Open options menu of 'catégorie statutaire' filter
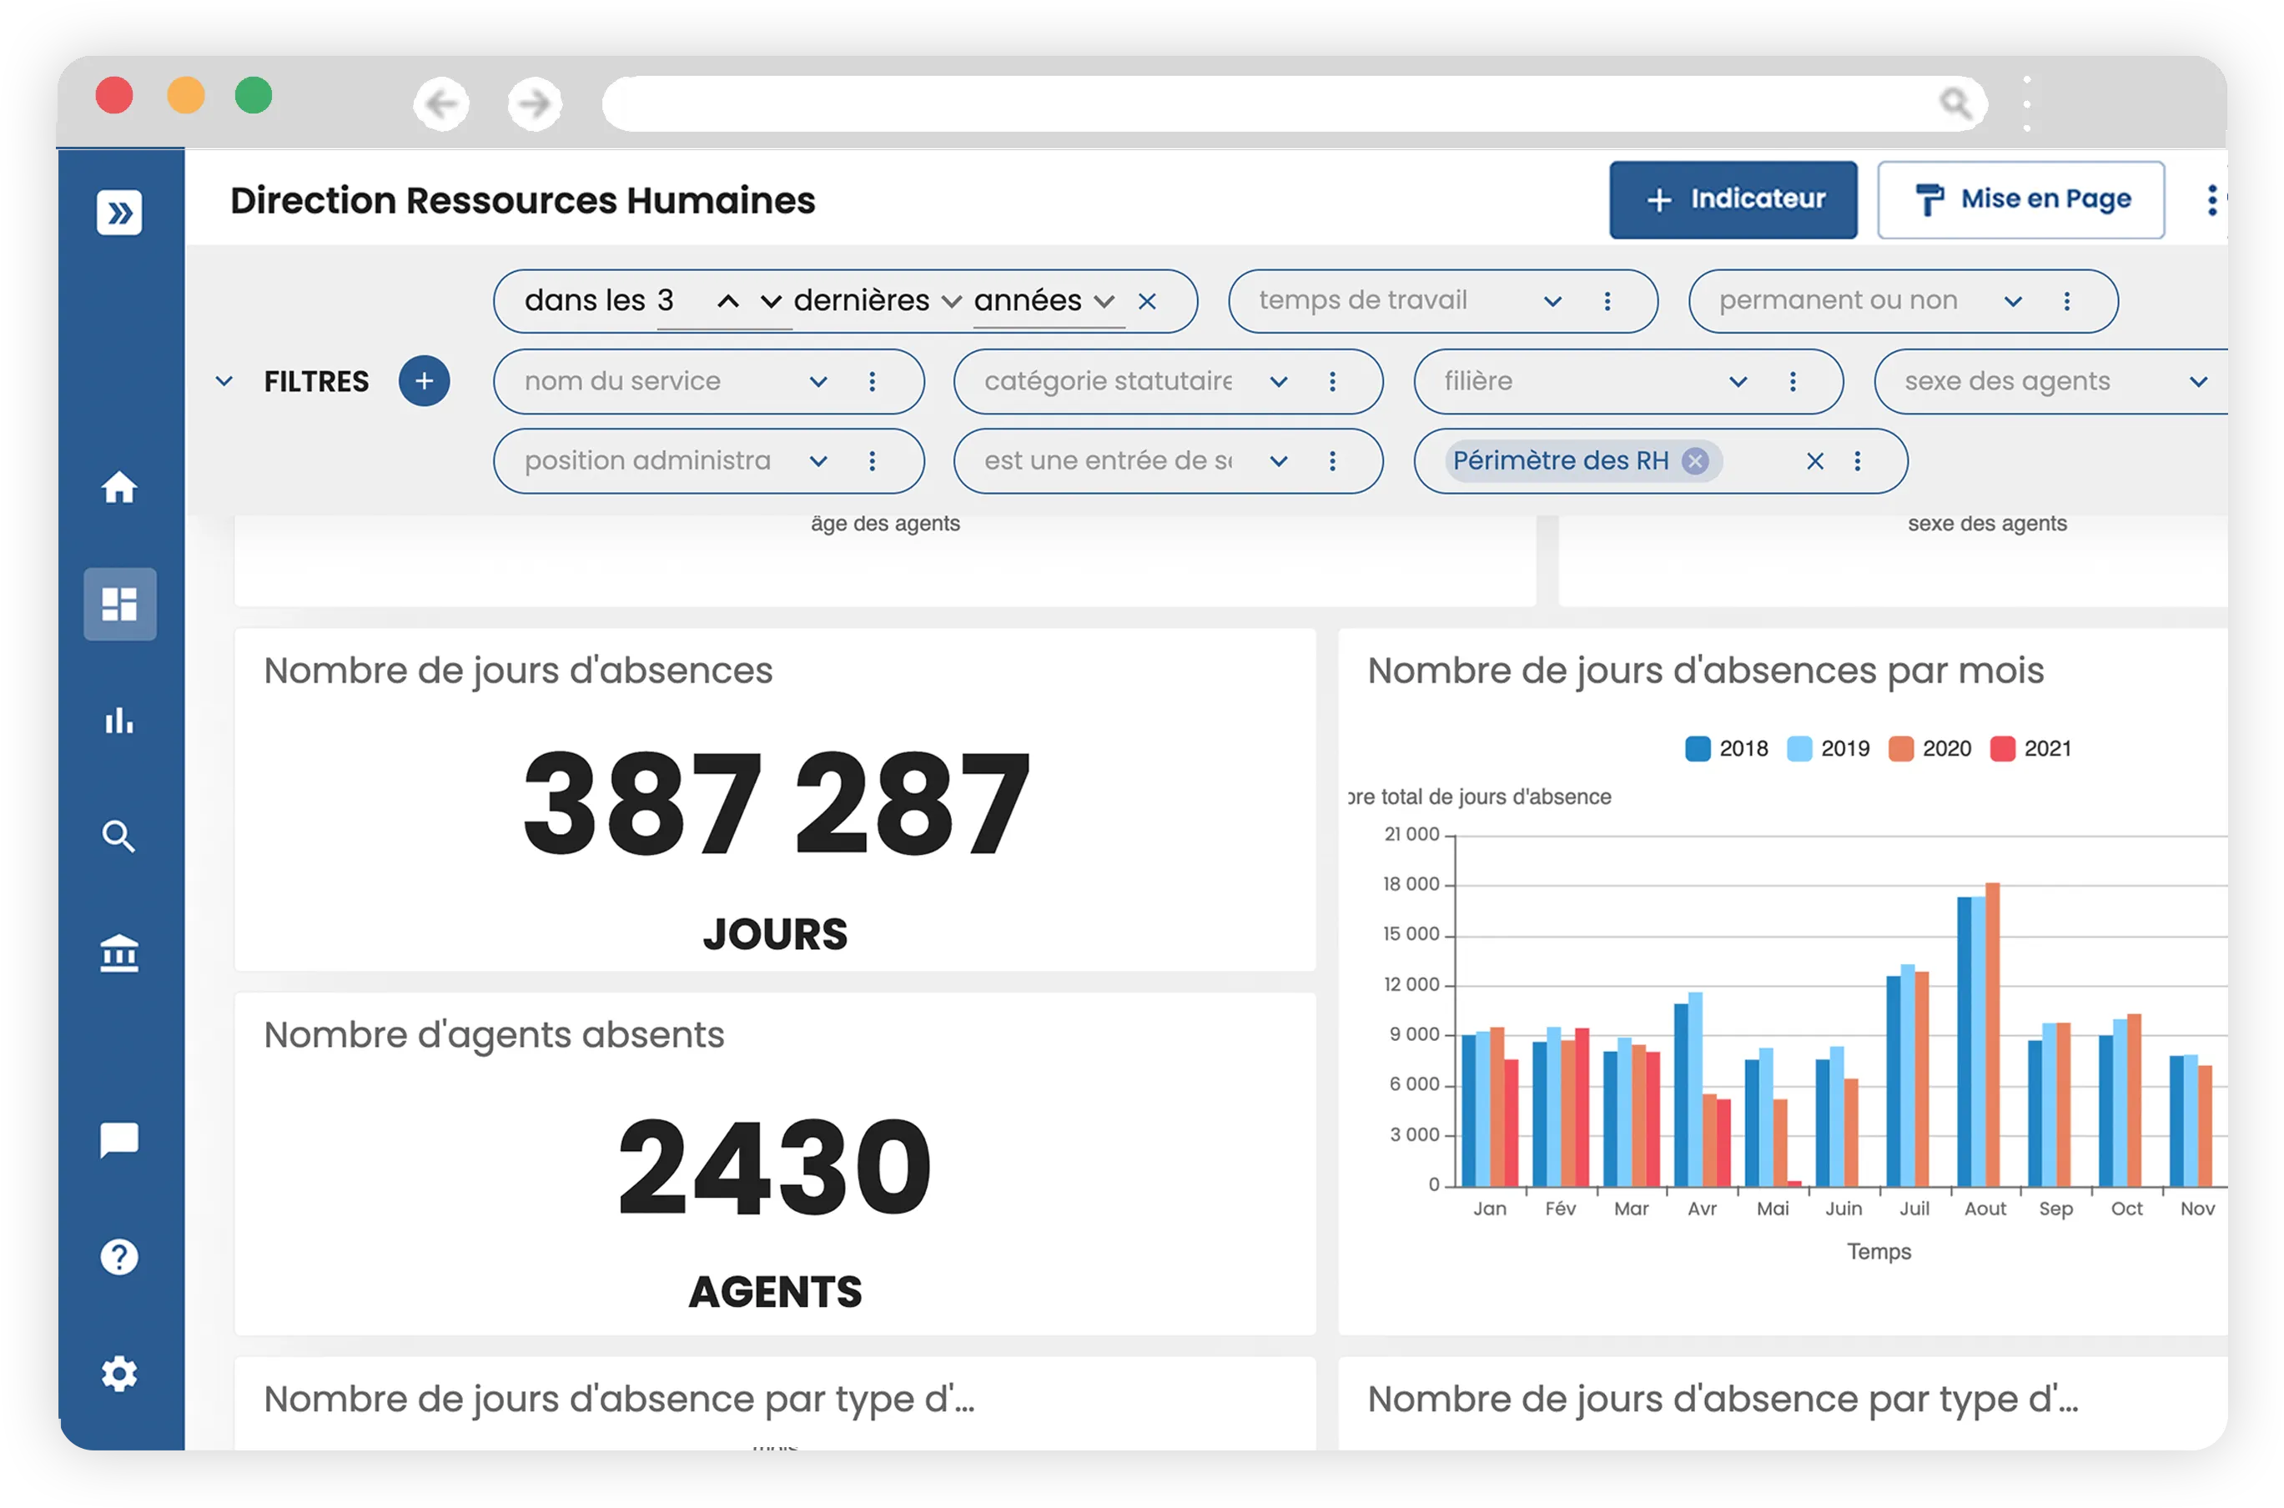The height and width of the screenshot is (1508, 2284). tap(1332, 382)
